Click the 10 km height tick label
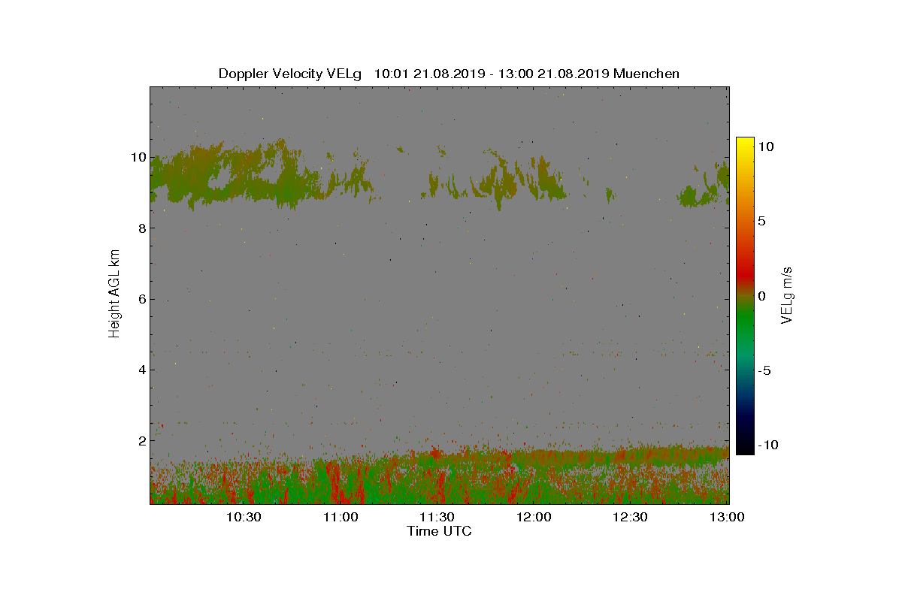The image size is (902, 601). pos(138,158)
